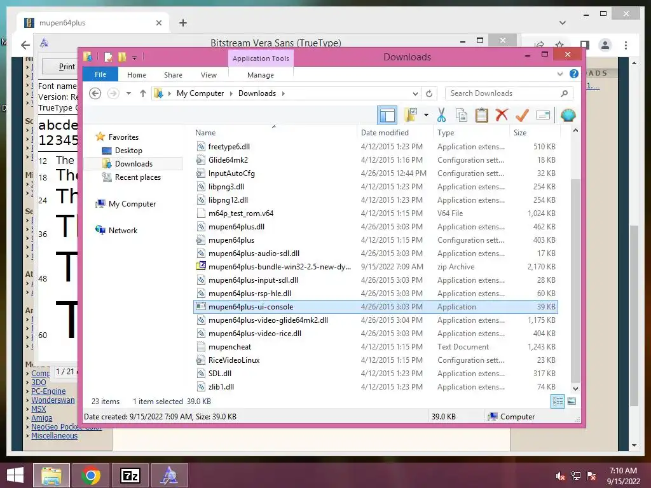Click the Windows Start button

15,475
